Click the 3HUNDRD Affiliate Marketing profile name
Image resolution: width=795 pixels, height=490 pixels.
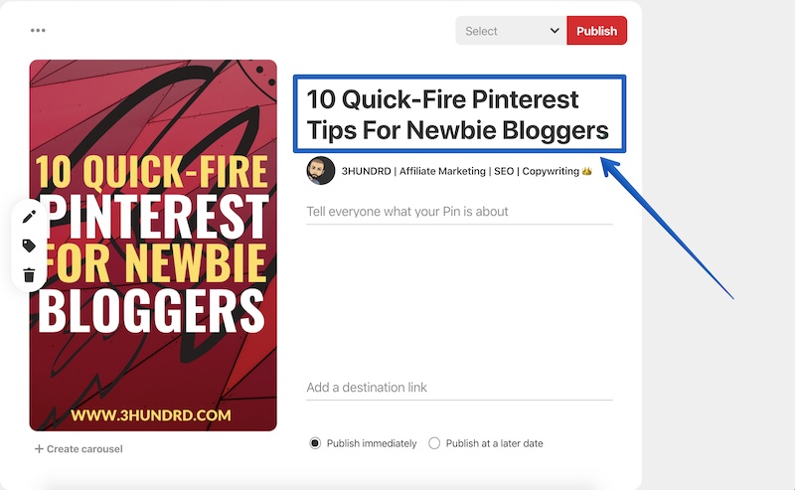[x=460, y=171]
